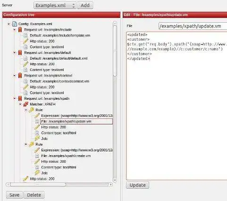The height and width of the screenshot is (201, 227).
Task: Select the highlighted File: /examples/xpath/update.vm row
Action: point(76,122)
